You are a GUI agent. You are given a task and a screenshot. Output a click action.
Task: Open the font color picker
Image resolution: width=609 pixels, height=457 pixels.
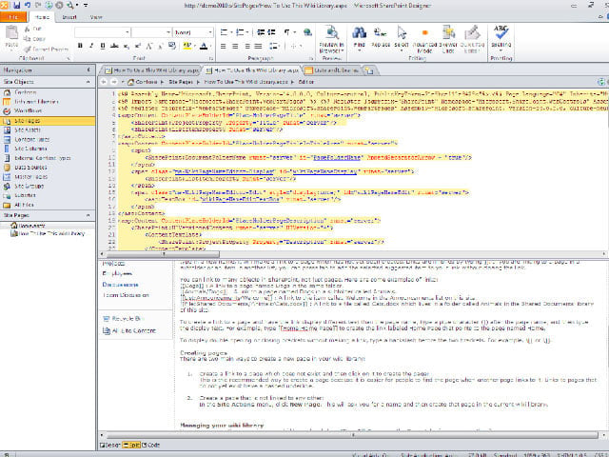pyautogui.click(x=205, y=46)
